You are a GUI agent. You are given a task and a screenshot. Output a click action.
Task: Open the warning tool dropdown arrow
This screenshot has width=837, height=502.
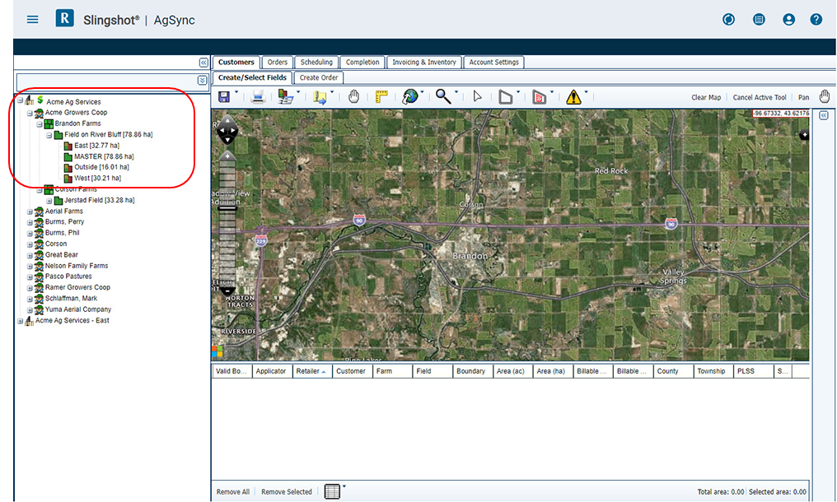coord(586,92)
